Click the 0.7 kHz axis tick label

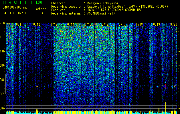pos(3,94)
